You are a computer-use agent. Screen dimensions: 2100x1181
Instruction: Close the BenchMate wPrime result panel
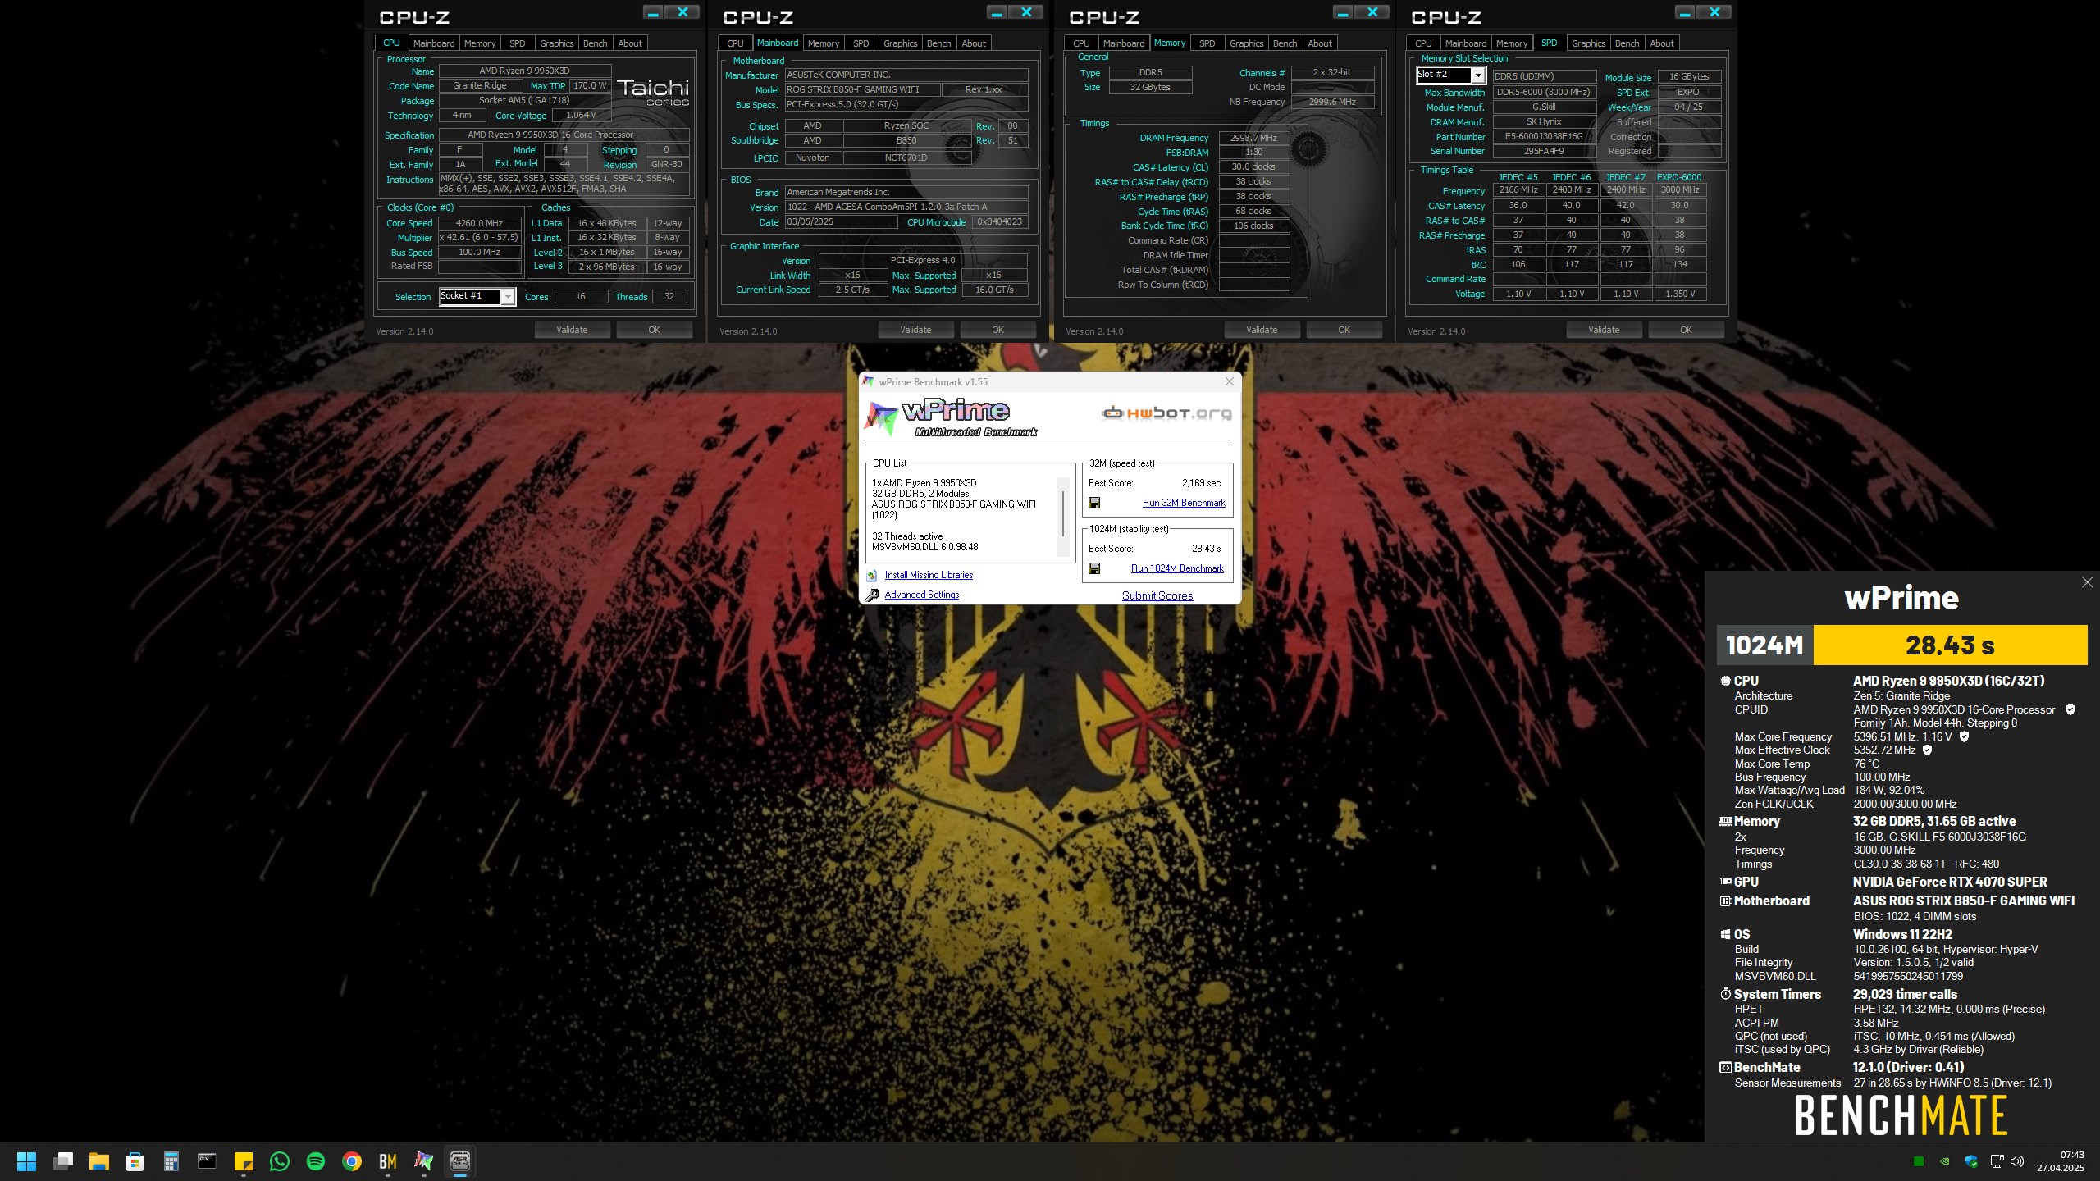click(x=2087, y=582)
